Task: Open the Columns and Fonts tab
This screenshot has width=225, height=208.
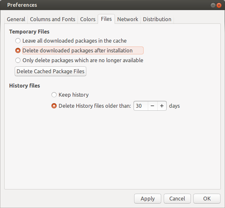Action: coord(52,19)
